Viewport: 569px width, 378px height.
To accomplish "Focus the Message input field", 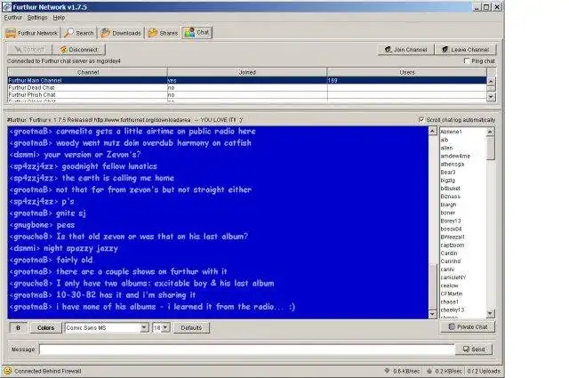I will tap(247, 350).
